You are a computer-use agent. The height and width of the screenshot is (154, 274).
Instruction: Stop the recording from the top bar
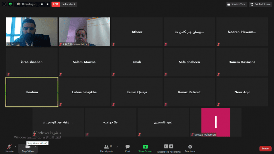click(47, 4)
